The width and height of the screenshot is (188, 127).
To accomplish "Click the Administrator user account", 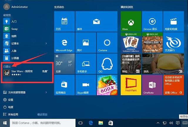I will [16, 7].
